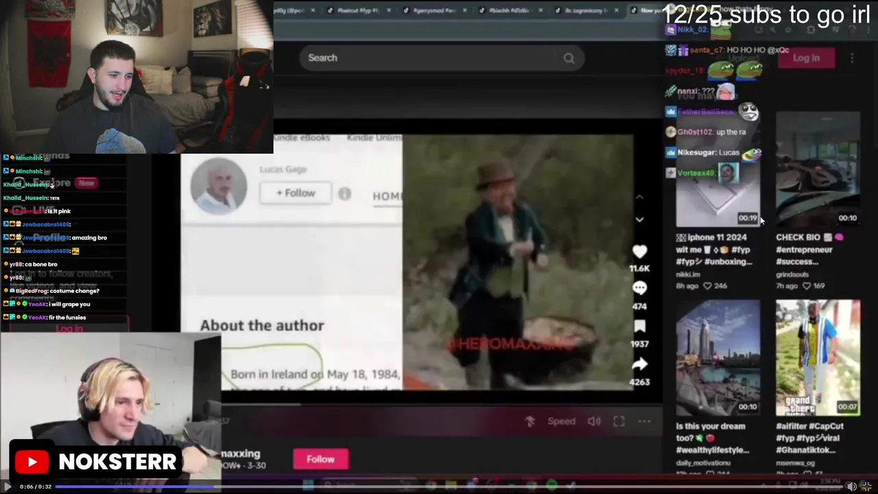Open the Speed playback menu

coord(561,421)
